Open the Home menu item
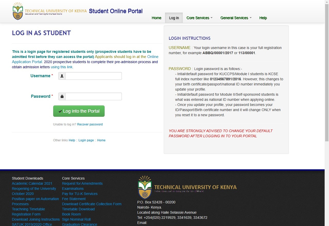 tap(157, 18)
